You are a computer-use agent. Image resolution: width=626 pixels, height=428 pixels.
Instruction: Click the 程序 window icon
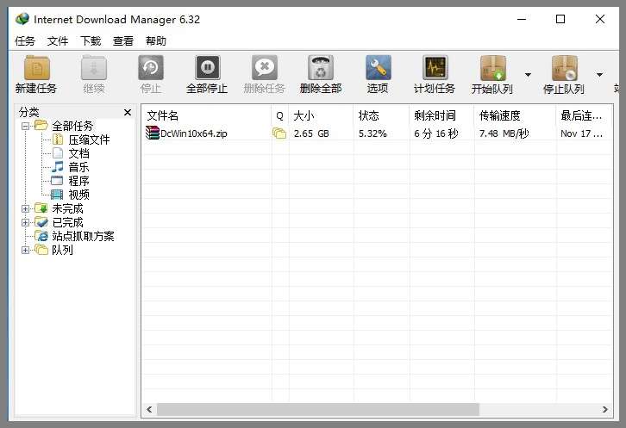coord(57,181)
